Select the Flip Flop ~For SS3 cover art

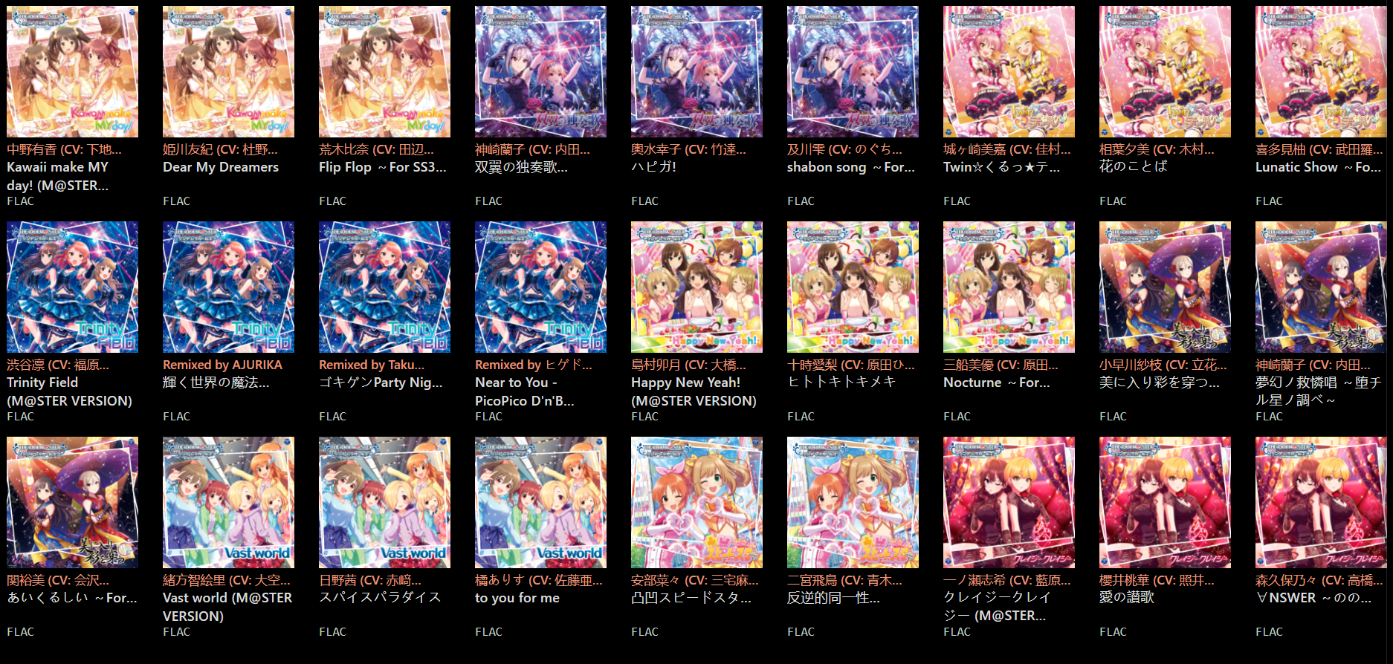384,71
